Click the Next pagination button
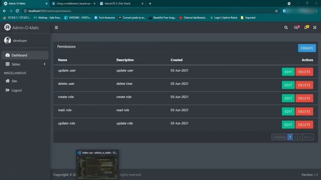321x180 pixels. coord(308,137)
